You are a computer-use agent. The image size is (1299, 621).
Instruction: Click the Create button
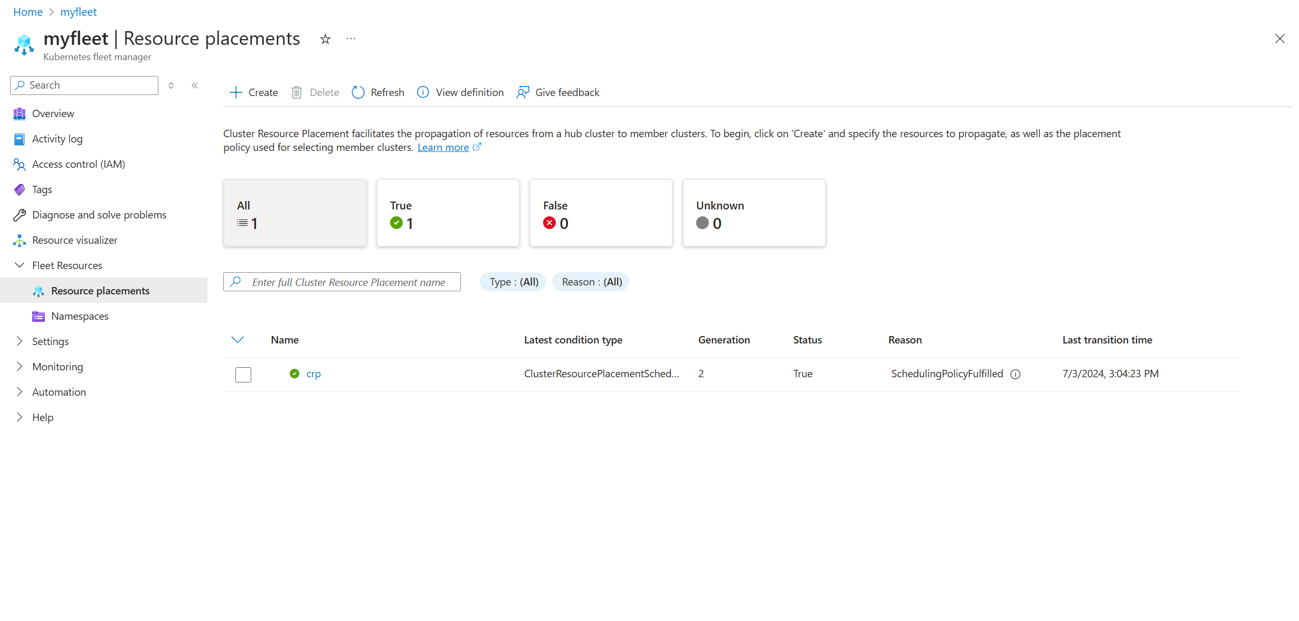tap(254, 92)
